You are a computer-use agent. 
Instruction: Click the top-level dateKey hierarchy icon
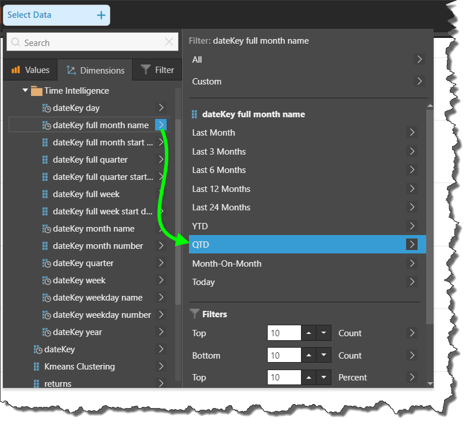tap(38, 349)
